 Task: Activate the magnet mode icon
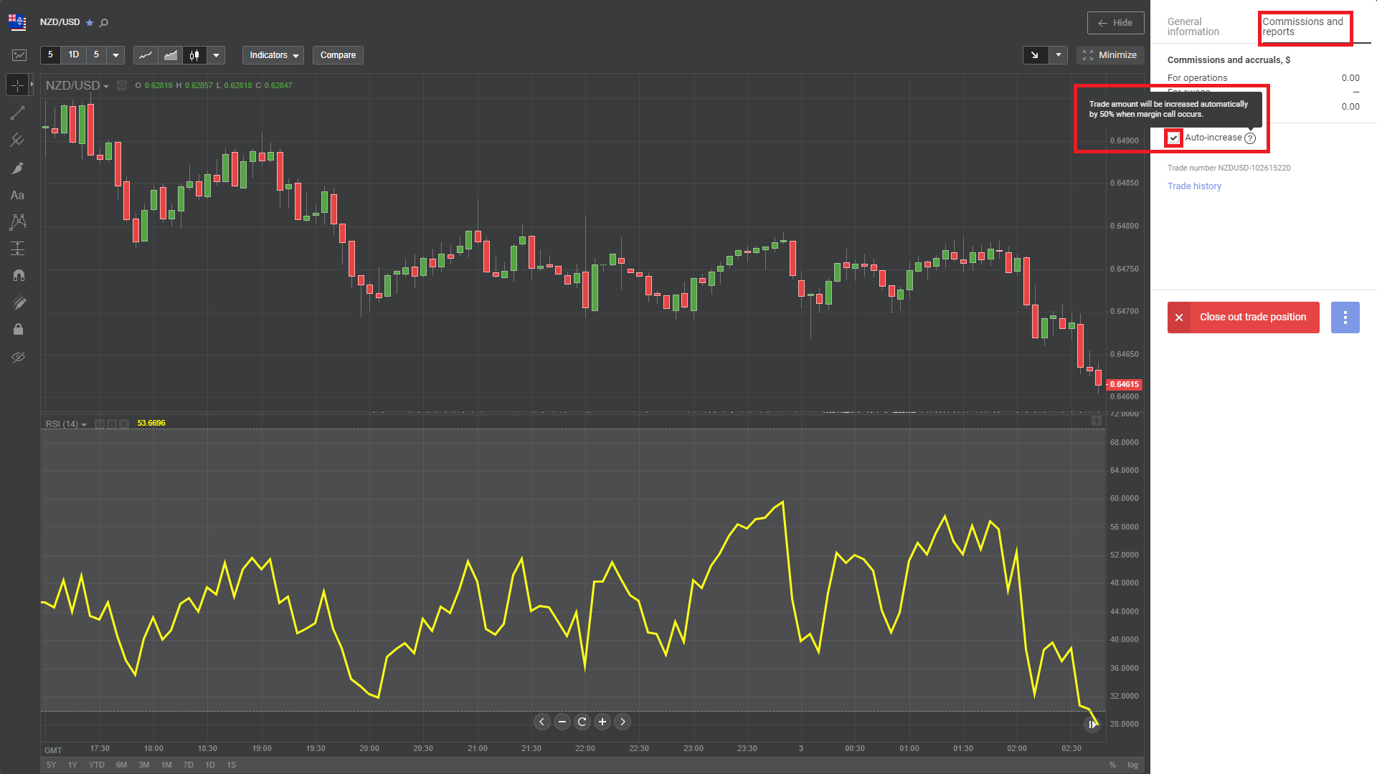point(18,276)
